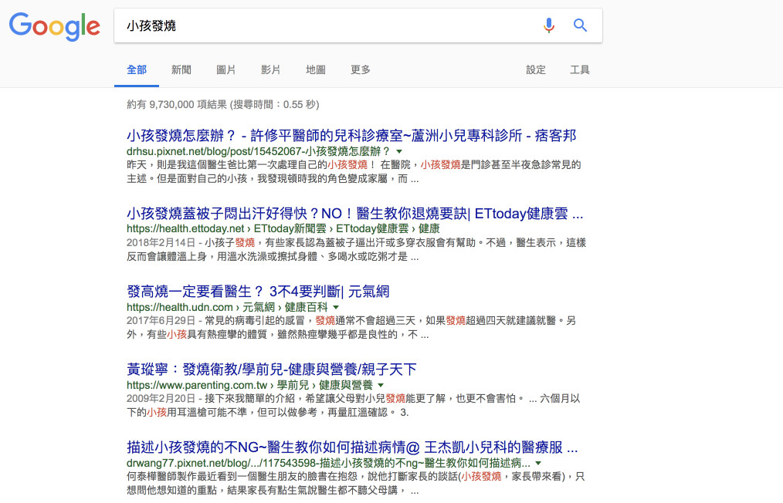Open the 工具 search tools
The width and height of the screenshot is (783, 503).
[x=580, y=70]
